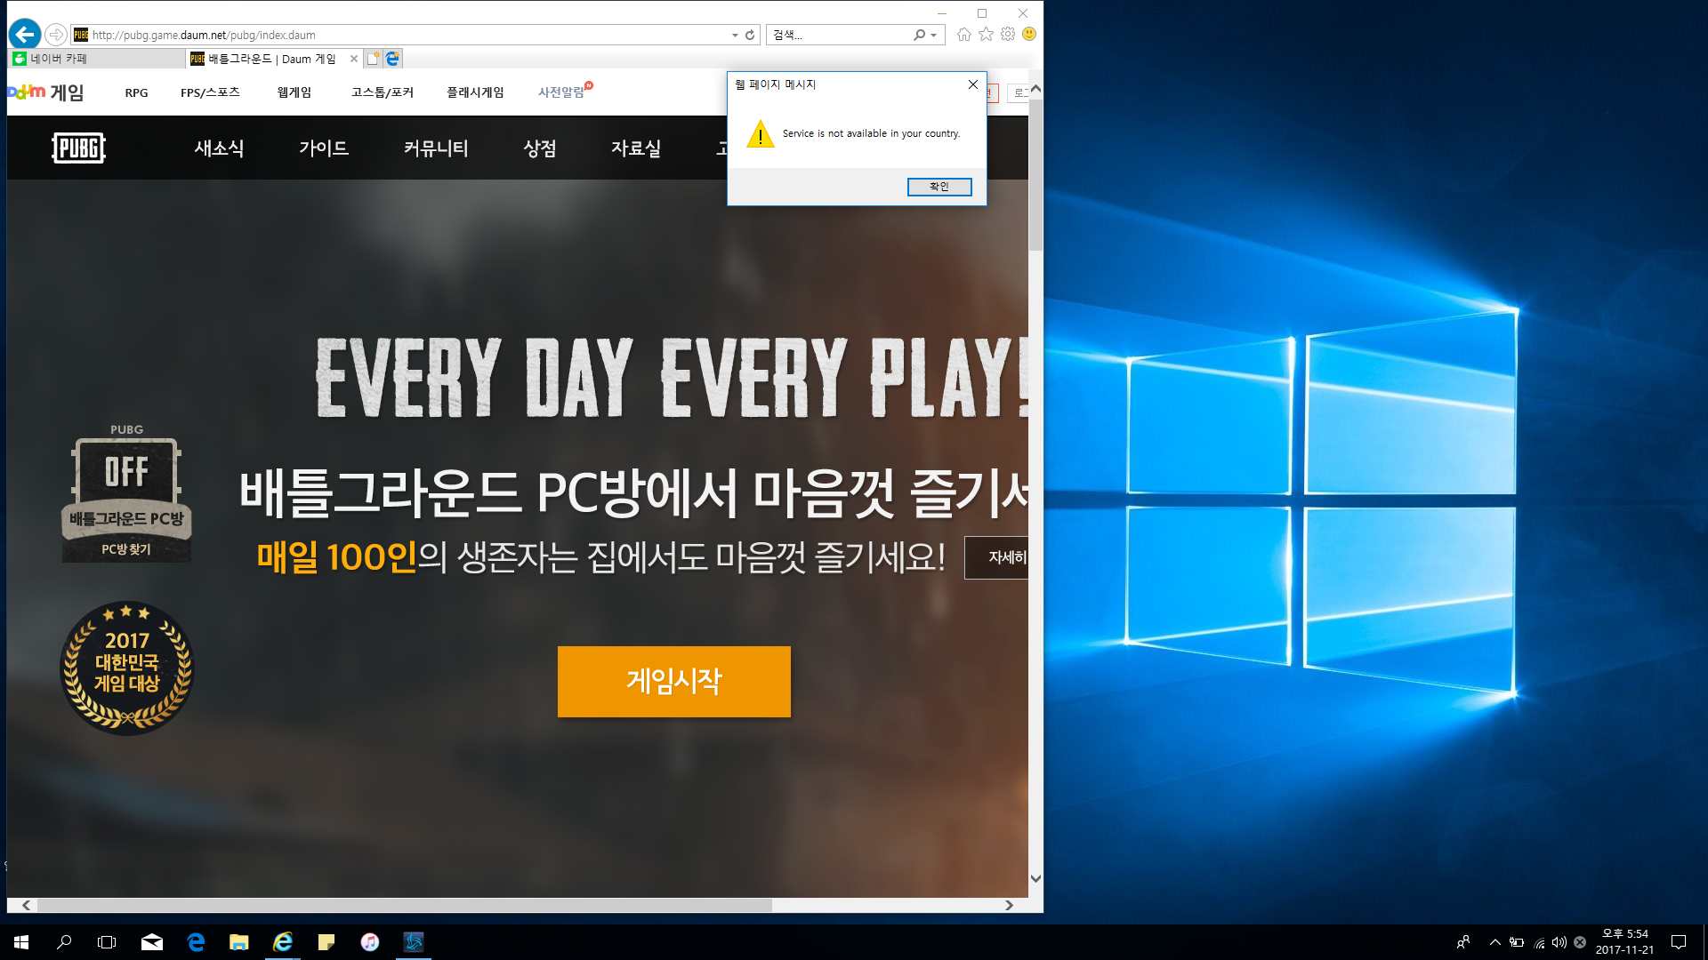Expand the search provider dropdown arrow

933,36
